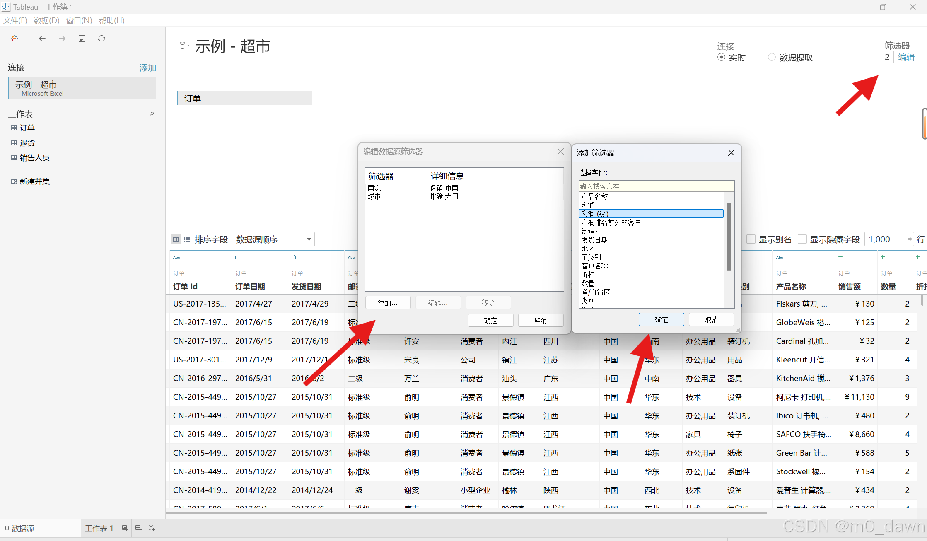
Task: Switch to grid preview view icon
Action: coord(176,239)
